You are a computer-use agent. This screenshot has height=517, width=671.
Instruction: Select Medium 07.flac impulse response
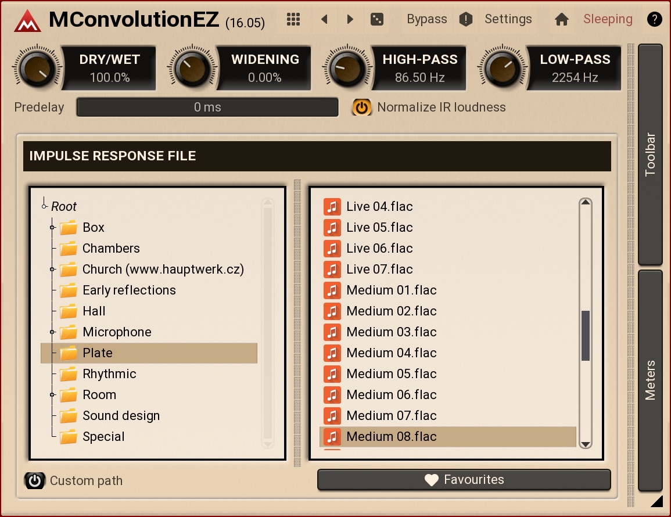pyautogui.click(x=447, y=416)
